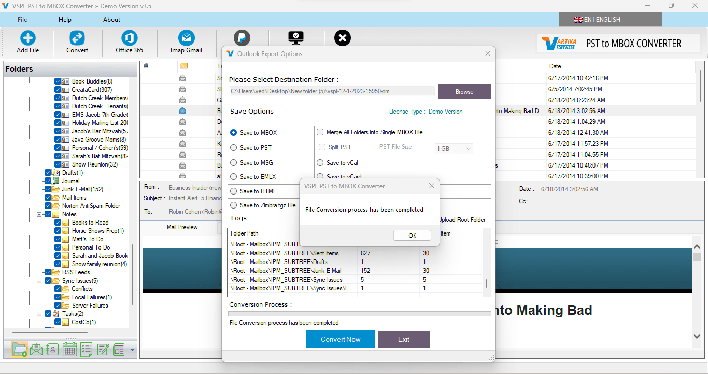Click the black circle X exit icon
The height and width of the screenshot is (374, 708).
coord(343,38)
